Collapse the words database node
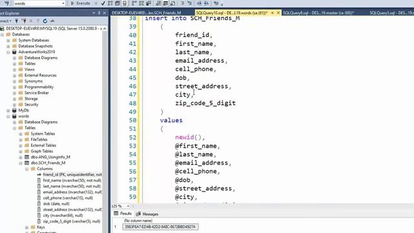This screenshot has width=414, height=233. (x=8, y=116)
